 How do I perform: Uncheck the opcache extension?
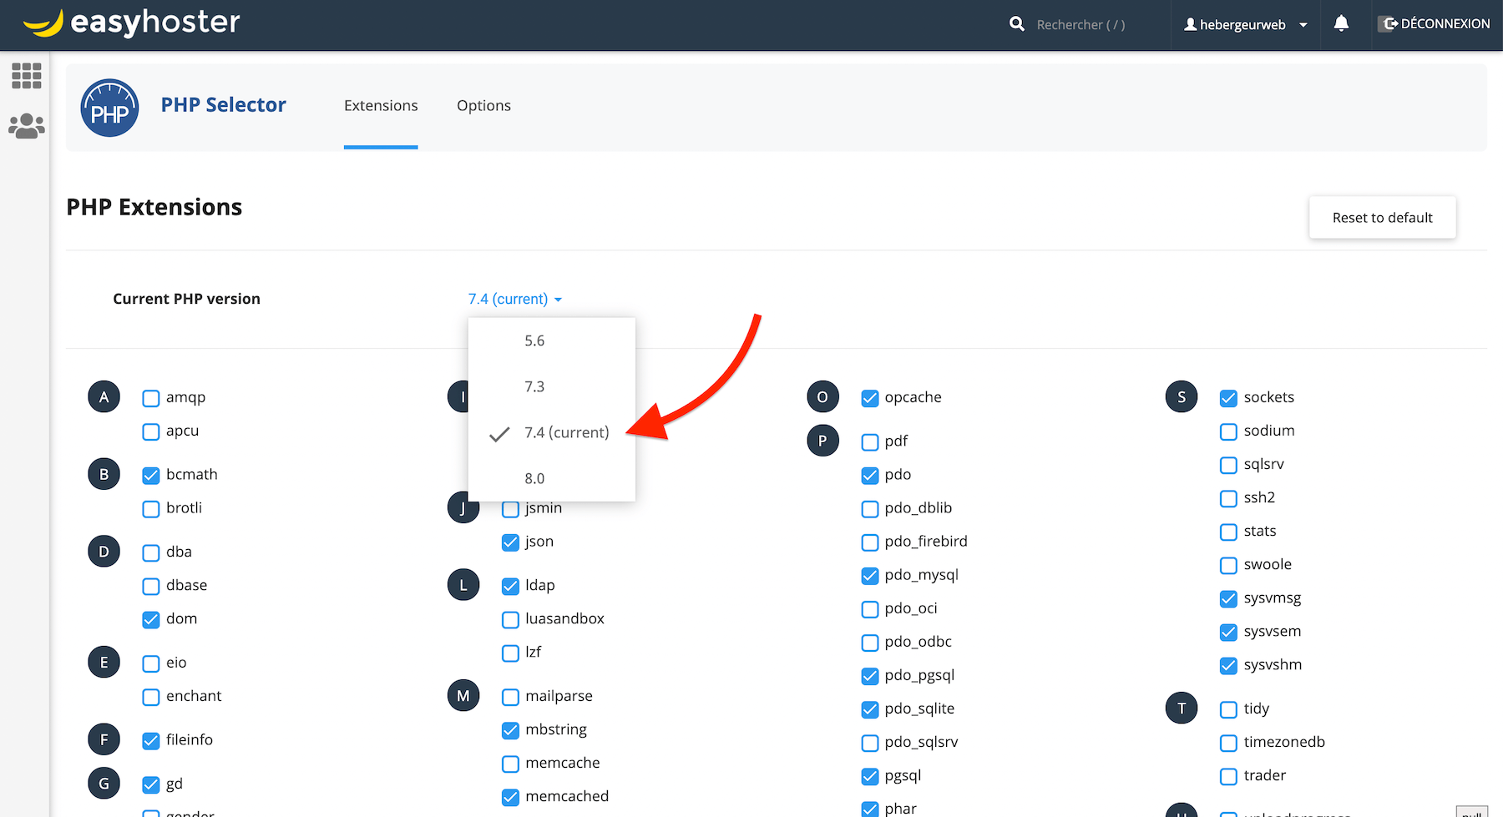point(870,398)
